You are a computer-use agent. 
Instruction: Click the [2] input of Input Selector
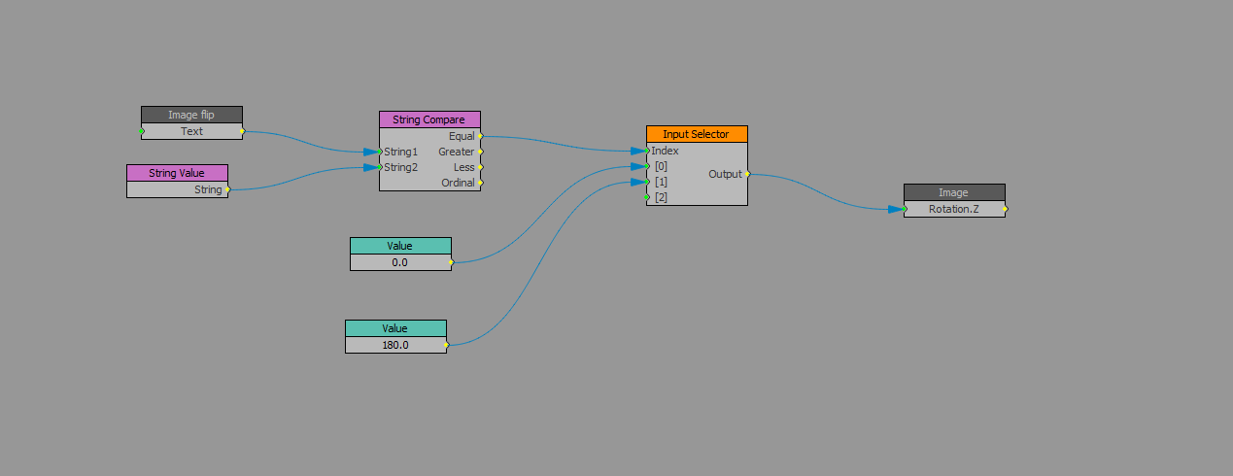click(x=661, y=197)
